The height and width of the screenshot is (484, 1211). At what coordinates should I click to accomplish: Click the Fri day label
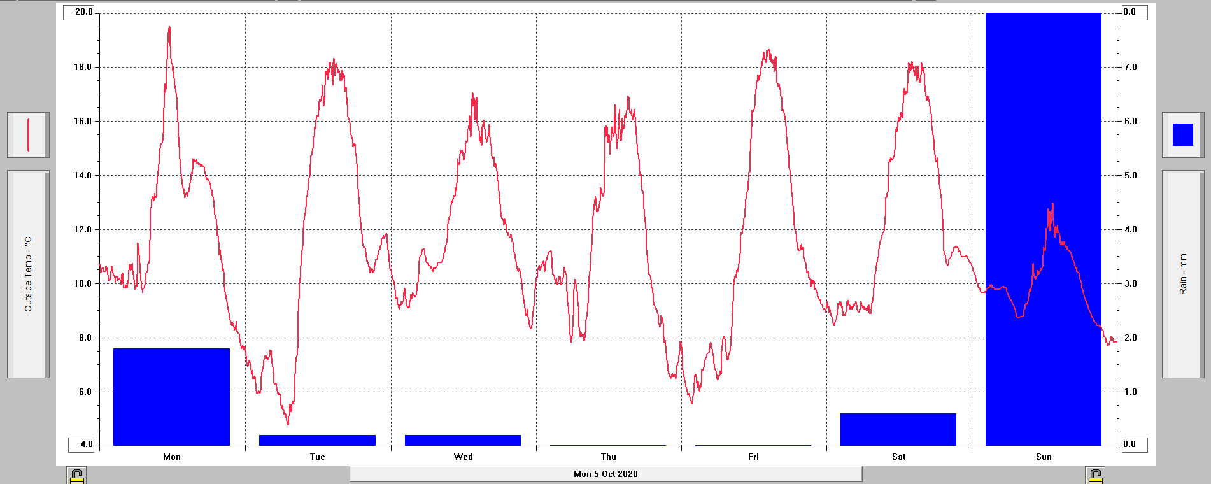point(753,457)
